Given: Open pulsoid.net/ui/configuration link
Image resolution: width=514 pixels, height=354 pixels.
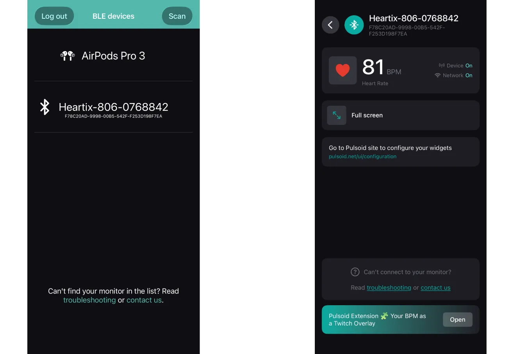Looking at the screenshot, I should pyautogui.click(x=362, y=157).
